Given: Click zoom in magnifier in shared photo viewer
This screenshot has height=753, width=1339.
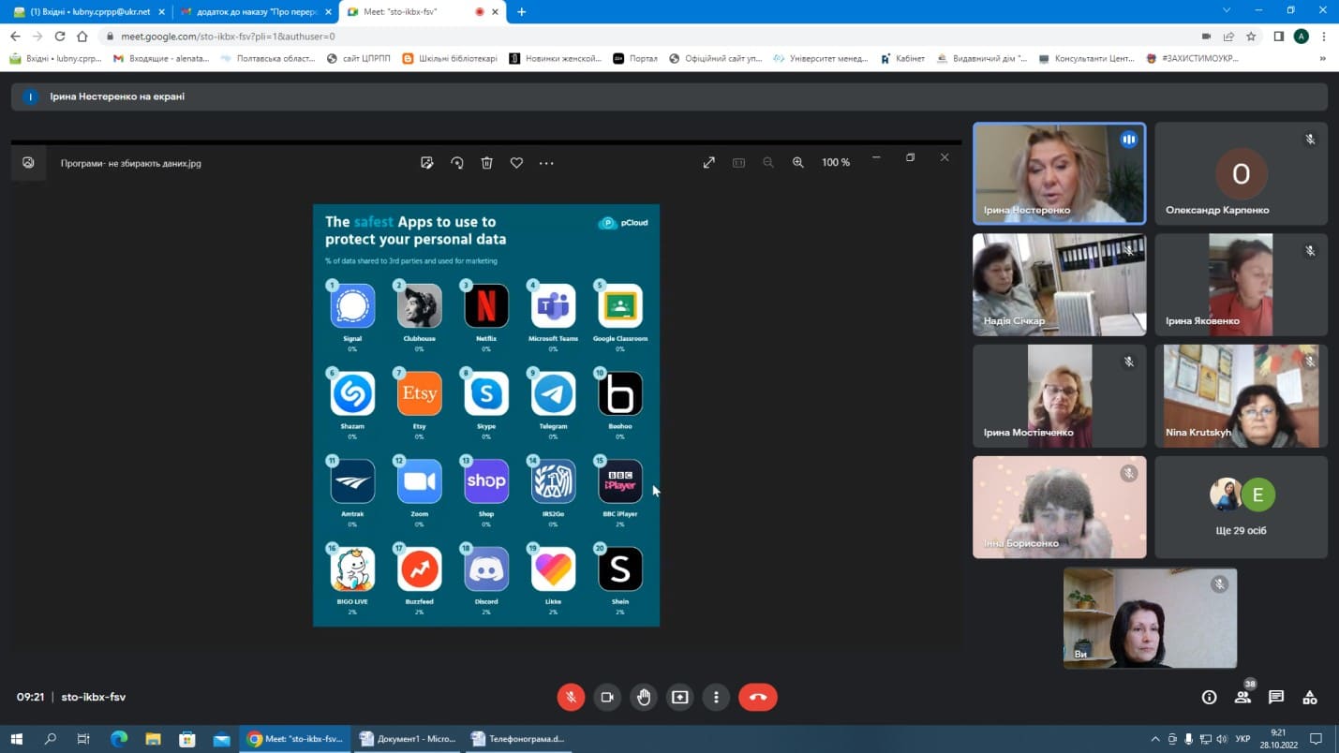Looking at the screenshot, I should (x=798, y=163).
